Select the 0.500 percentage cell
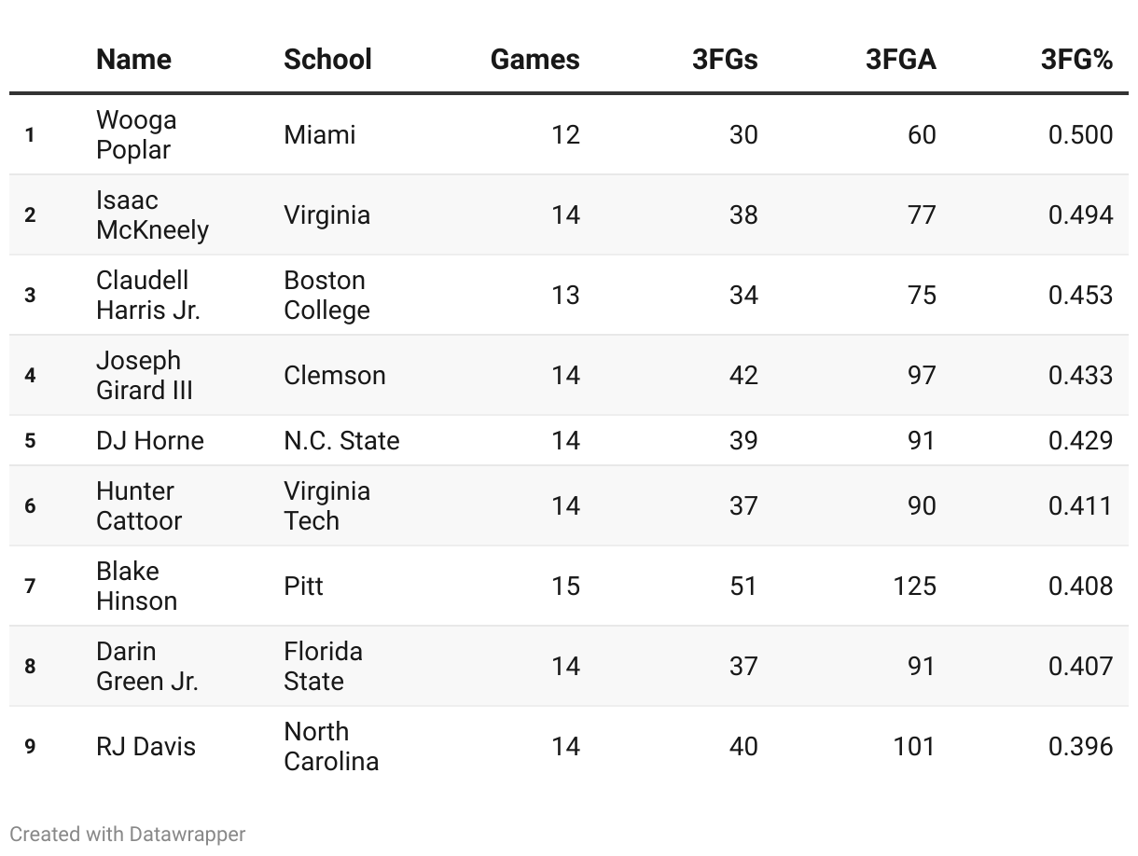The width and height of the screenshot is (1138, 856). (x=1080, y=135)
